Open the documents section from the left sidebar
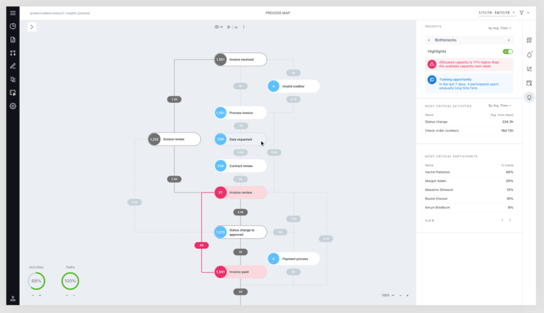Viewport: 544px width, 313px height. coord(13,39)
